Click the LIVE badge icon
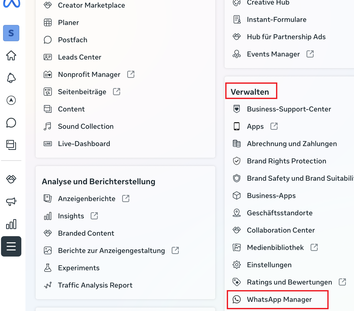Image resolution: width=354 pixels, height=311 pixels. coord(48,144)
